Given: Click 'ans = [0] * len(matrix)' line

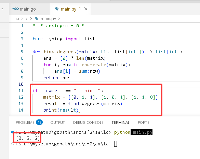Looking at the screenshot, I should (75, 58).
